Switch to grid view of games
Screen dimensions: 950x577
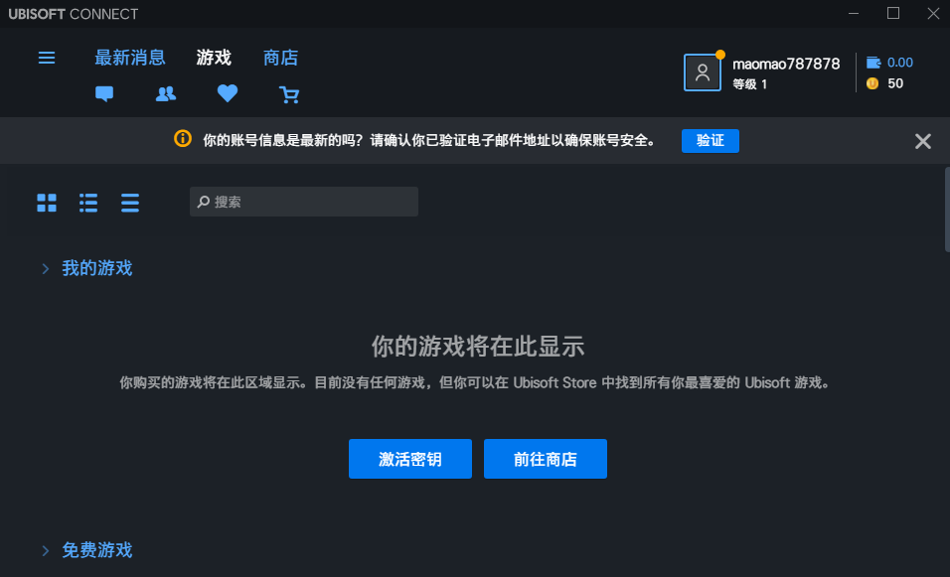pyautogui.click(x=46, y=202)
